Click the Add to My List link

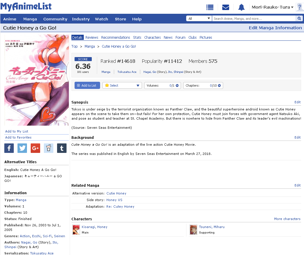[x=17, y=131]
